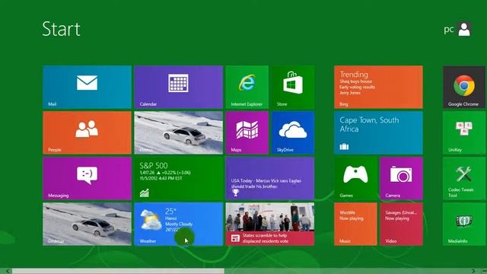Open the Calendar tile

tap(179, 87)
